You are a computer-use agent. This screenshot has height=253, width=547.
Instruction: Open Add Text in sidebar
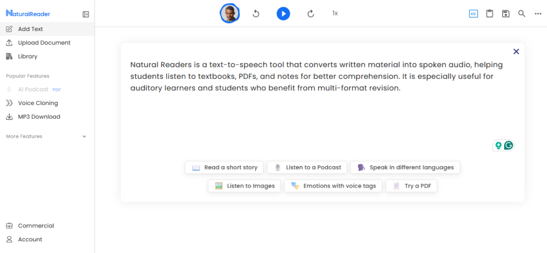pos(47,29)
